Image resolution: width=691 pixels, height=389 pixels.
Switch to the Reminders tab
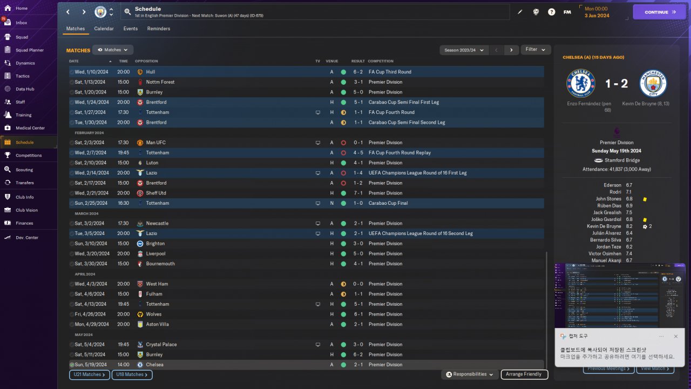159,29
